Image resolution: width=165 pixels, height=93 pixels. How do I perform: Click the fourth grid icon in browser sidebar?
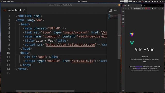(x=123, y=22)
